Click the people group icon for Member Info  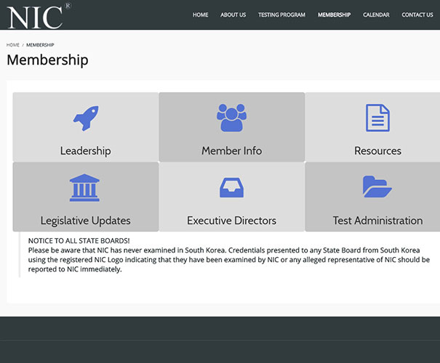231,118
